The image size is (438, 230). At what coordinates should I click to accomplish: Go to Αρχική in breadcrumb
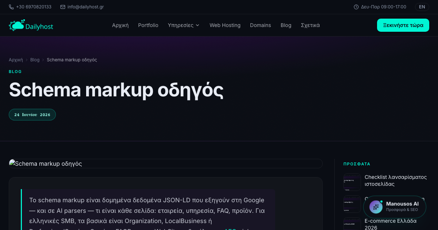click(16, 60)
